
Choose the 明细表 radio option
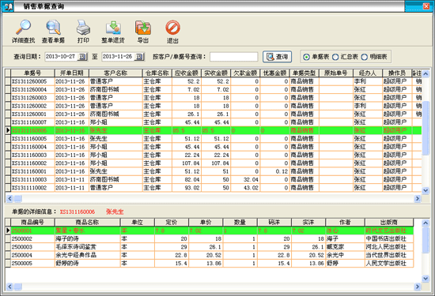click(365, 57)
